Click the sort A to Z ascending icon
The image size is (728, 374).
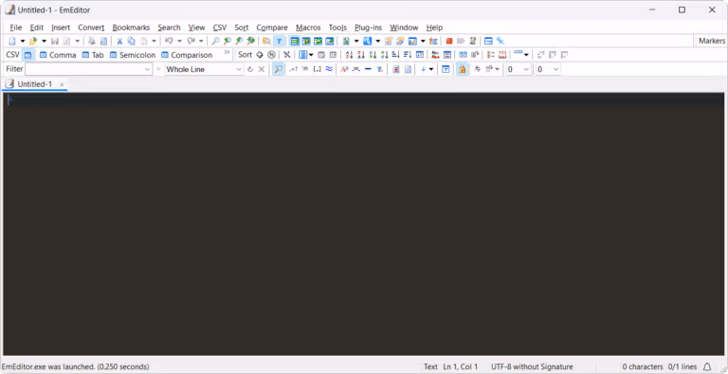point(349,55)
